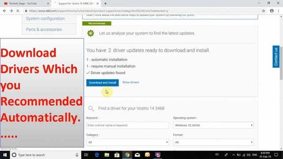Open the Category dropdown
This screenshot has height=159, width=283.
(x=128, y=142)
